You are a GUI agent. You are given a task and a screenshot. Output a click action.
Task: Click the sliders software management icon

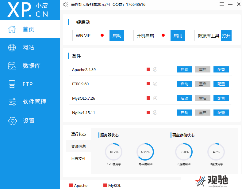coord(12,102)
